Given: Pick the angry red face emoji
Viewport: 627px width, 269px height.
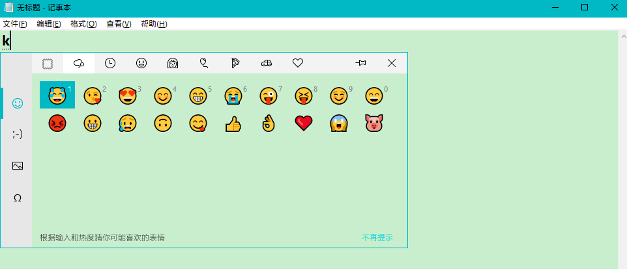Looking at the screenshot, I should click(x=57, y=123).
